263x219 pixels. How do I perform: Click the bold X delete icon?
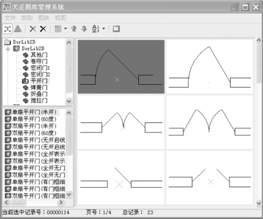click(x=43, y=29)
